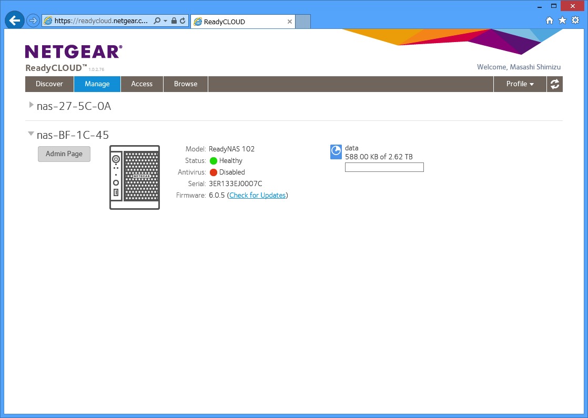Click the browser forward arrow button
Viewport: 588px width, 418px height.
[33, 21]
